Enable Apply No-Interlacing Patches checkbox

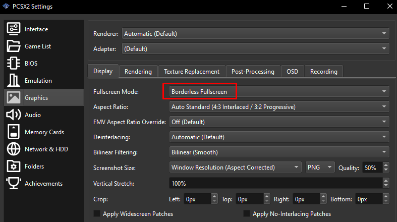point(247,214)
